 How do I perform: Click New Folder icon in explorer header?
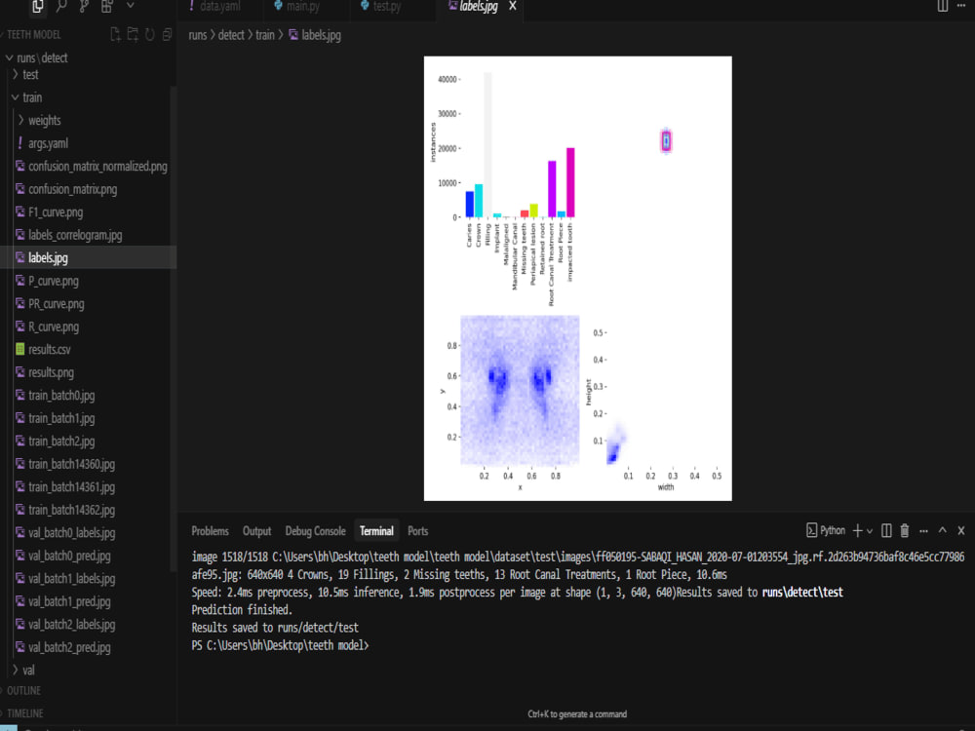click(133, 34)
